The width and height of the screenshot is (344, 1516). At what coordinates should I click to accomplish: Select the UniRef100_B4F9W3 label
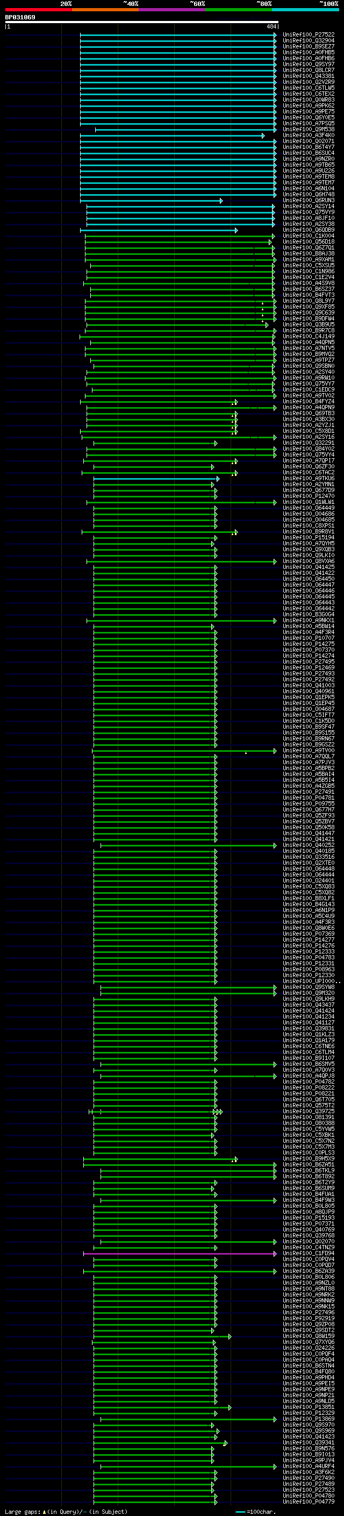[x=308, y=1200]
